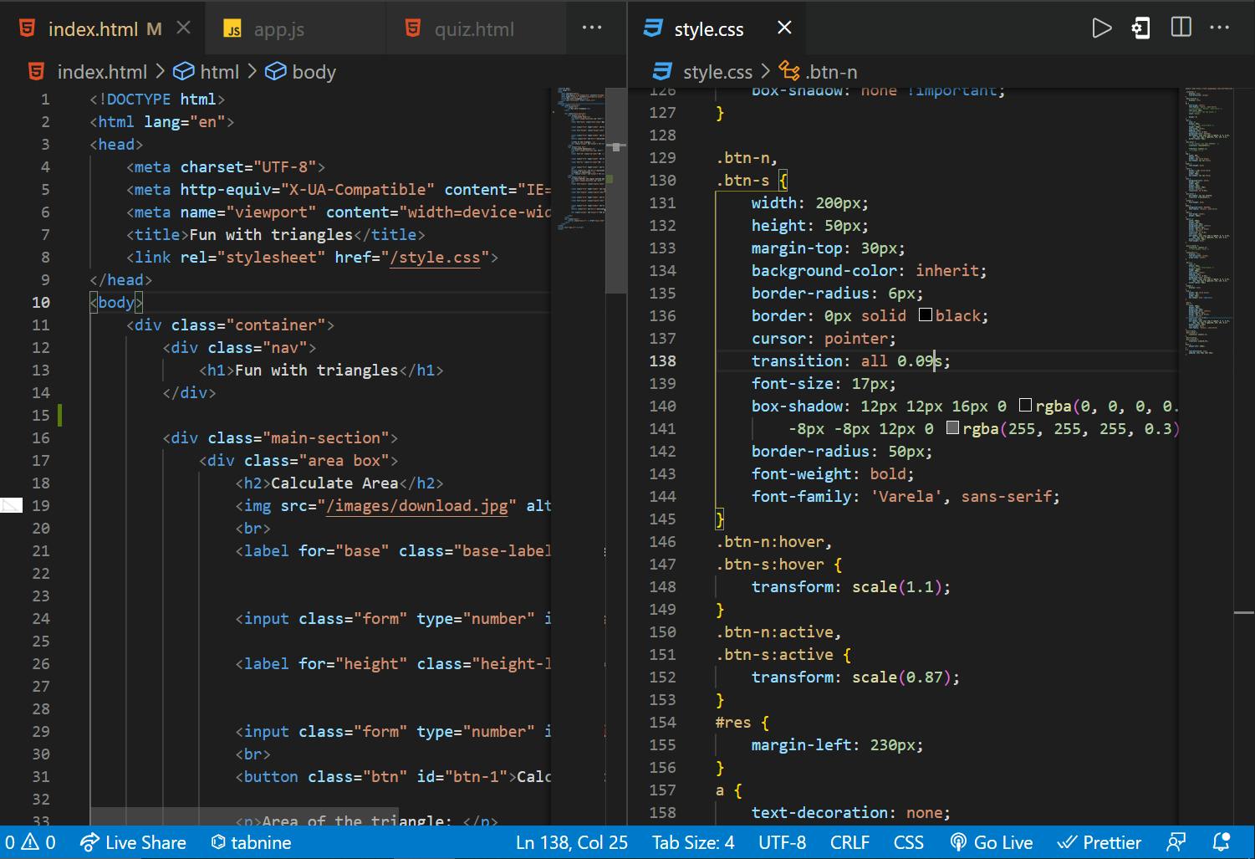Viewport: 1255px width, 859px height.
Task: Click the div class="main-section" line
Action: click(x=280, y=437)
